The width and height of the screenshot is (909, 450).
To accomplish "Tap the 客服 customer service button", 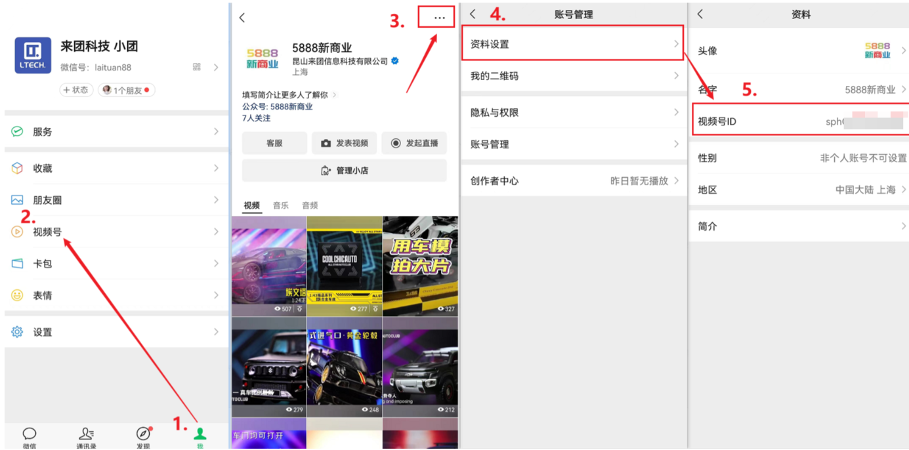I will click(x=274, y=142).
